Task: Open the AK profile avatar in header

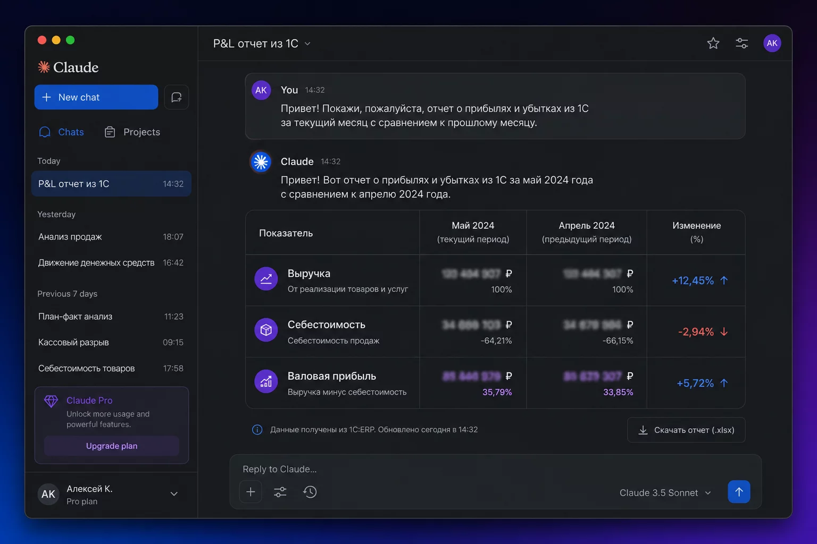Action: [772, 43]
